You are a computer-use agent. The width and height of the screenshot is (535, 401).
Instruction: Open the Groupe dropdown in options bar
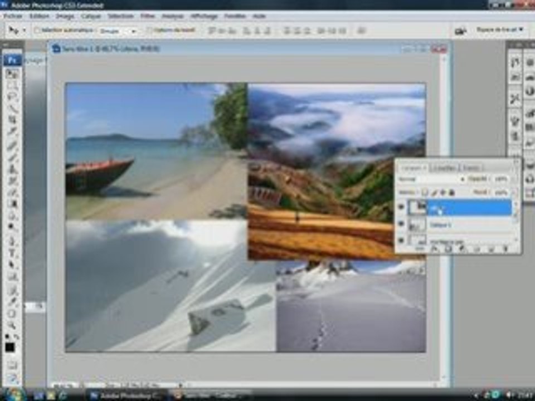pyautogui.click(x=118, y=31)
